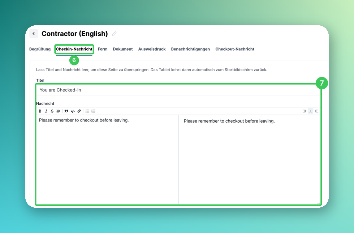Toggle bold formatting in the Nachricht editor
The image size is (354, 233).
(40, 111)
